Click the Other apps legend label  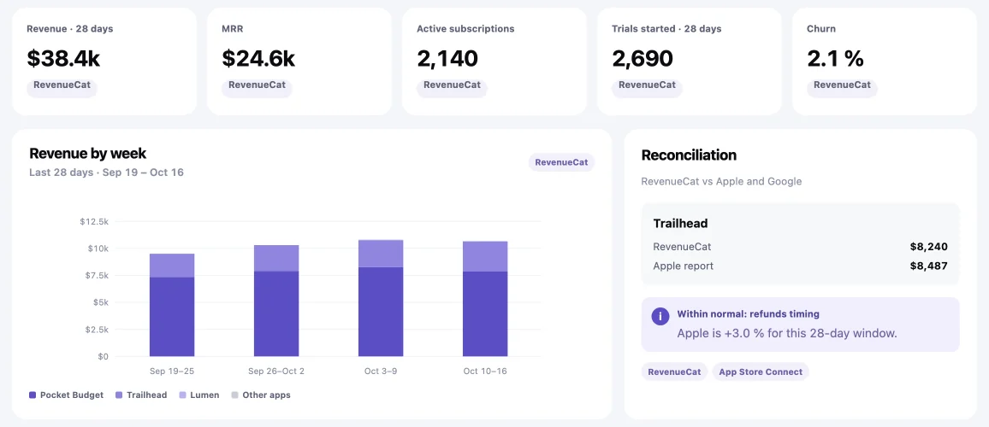pyautogui.click(x=266, y=395)
